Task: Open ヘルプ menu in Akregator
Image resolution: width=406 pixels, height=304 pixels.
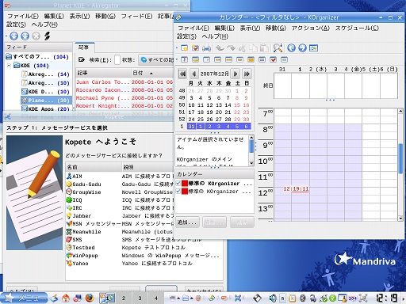Action: tap(44, 25)
